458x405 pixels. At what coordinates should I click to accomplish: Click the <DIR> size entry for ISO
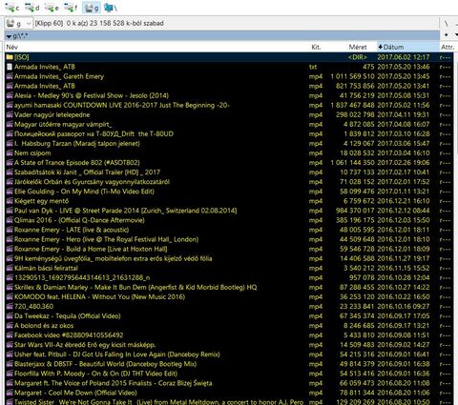click(358, 57)
